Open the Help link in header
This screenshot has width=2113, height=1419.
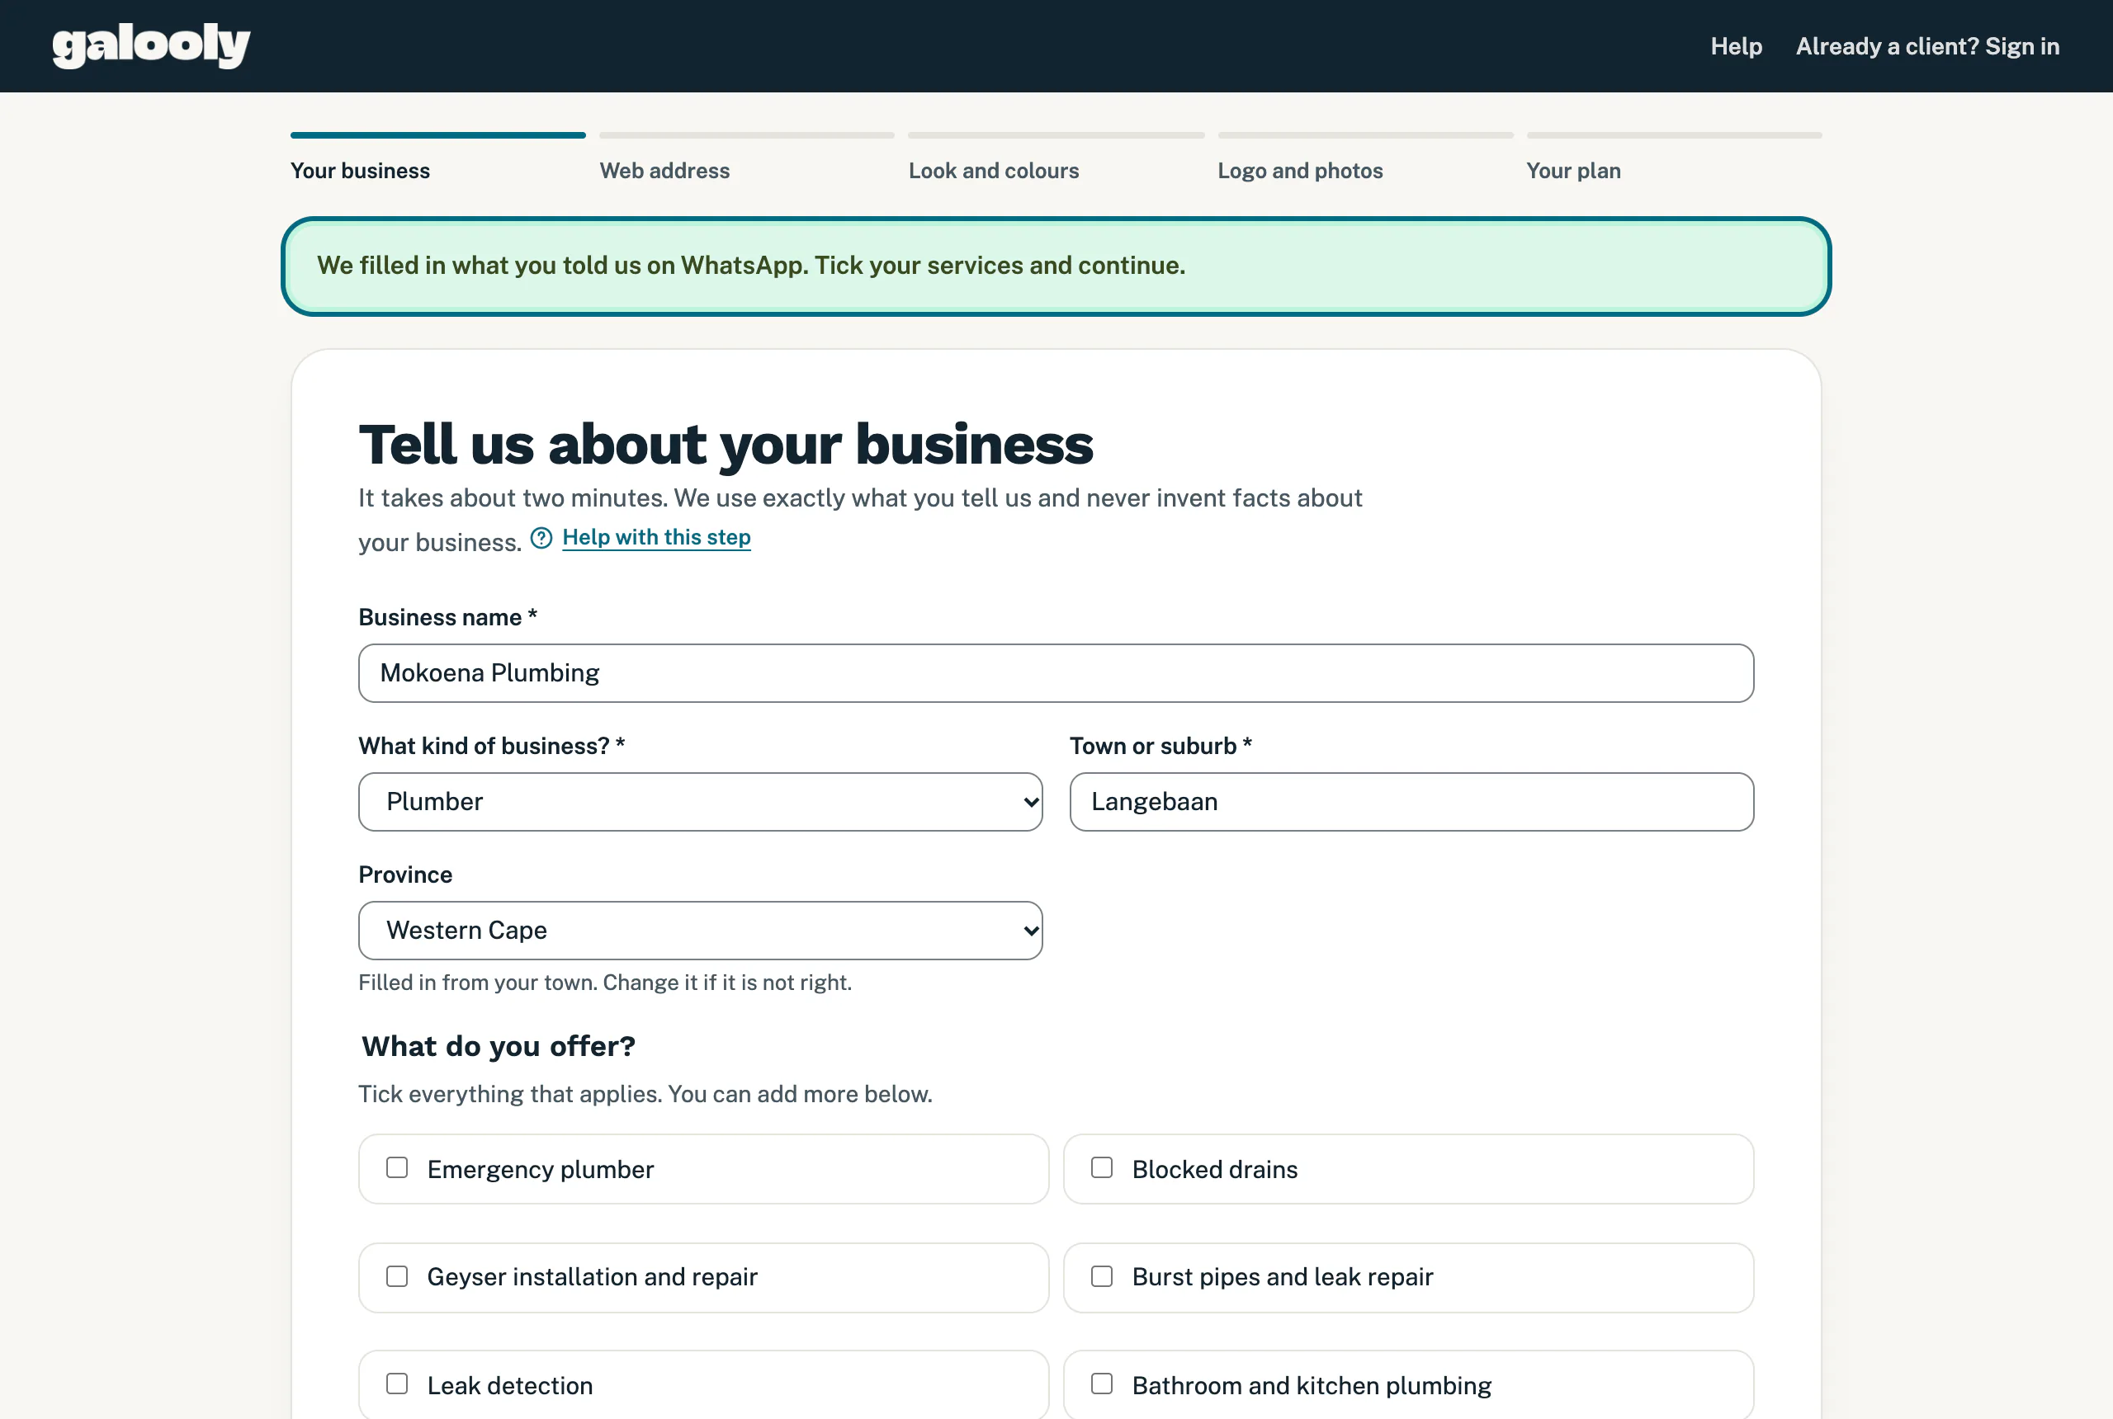(x=1736, y=46)
